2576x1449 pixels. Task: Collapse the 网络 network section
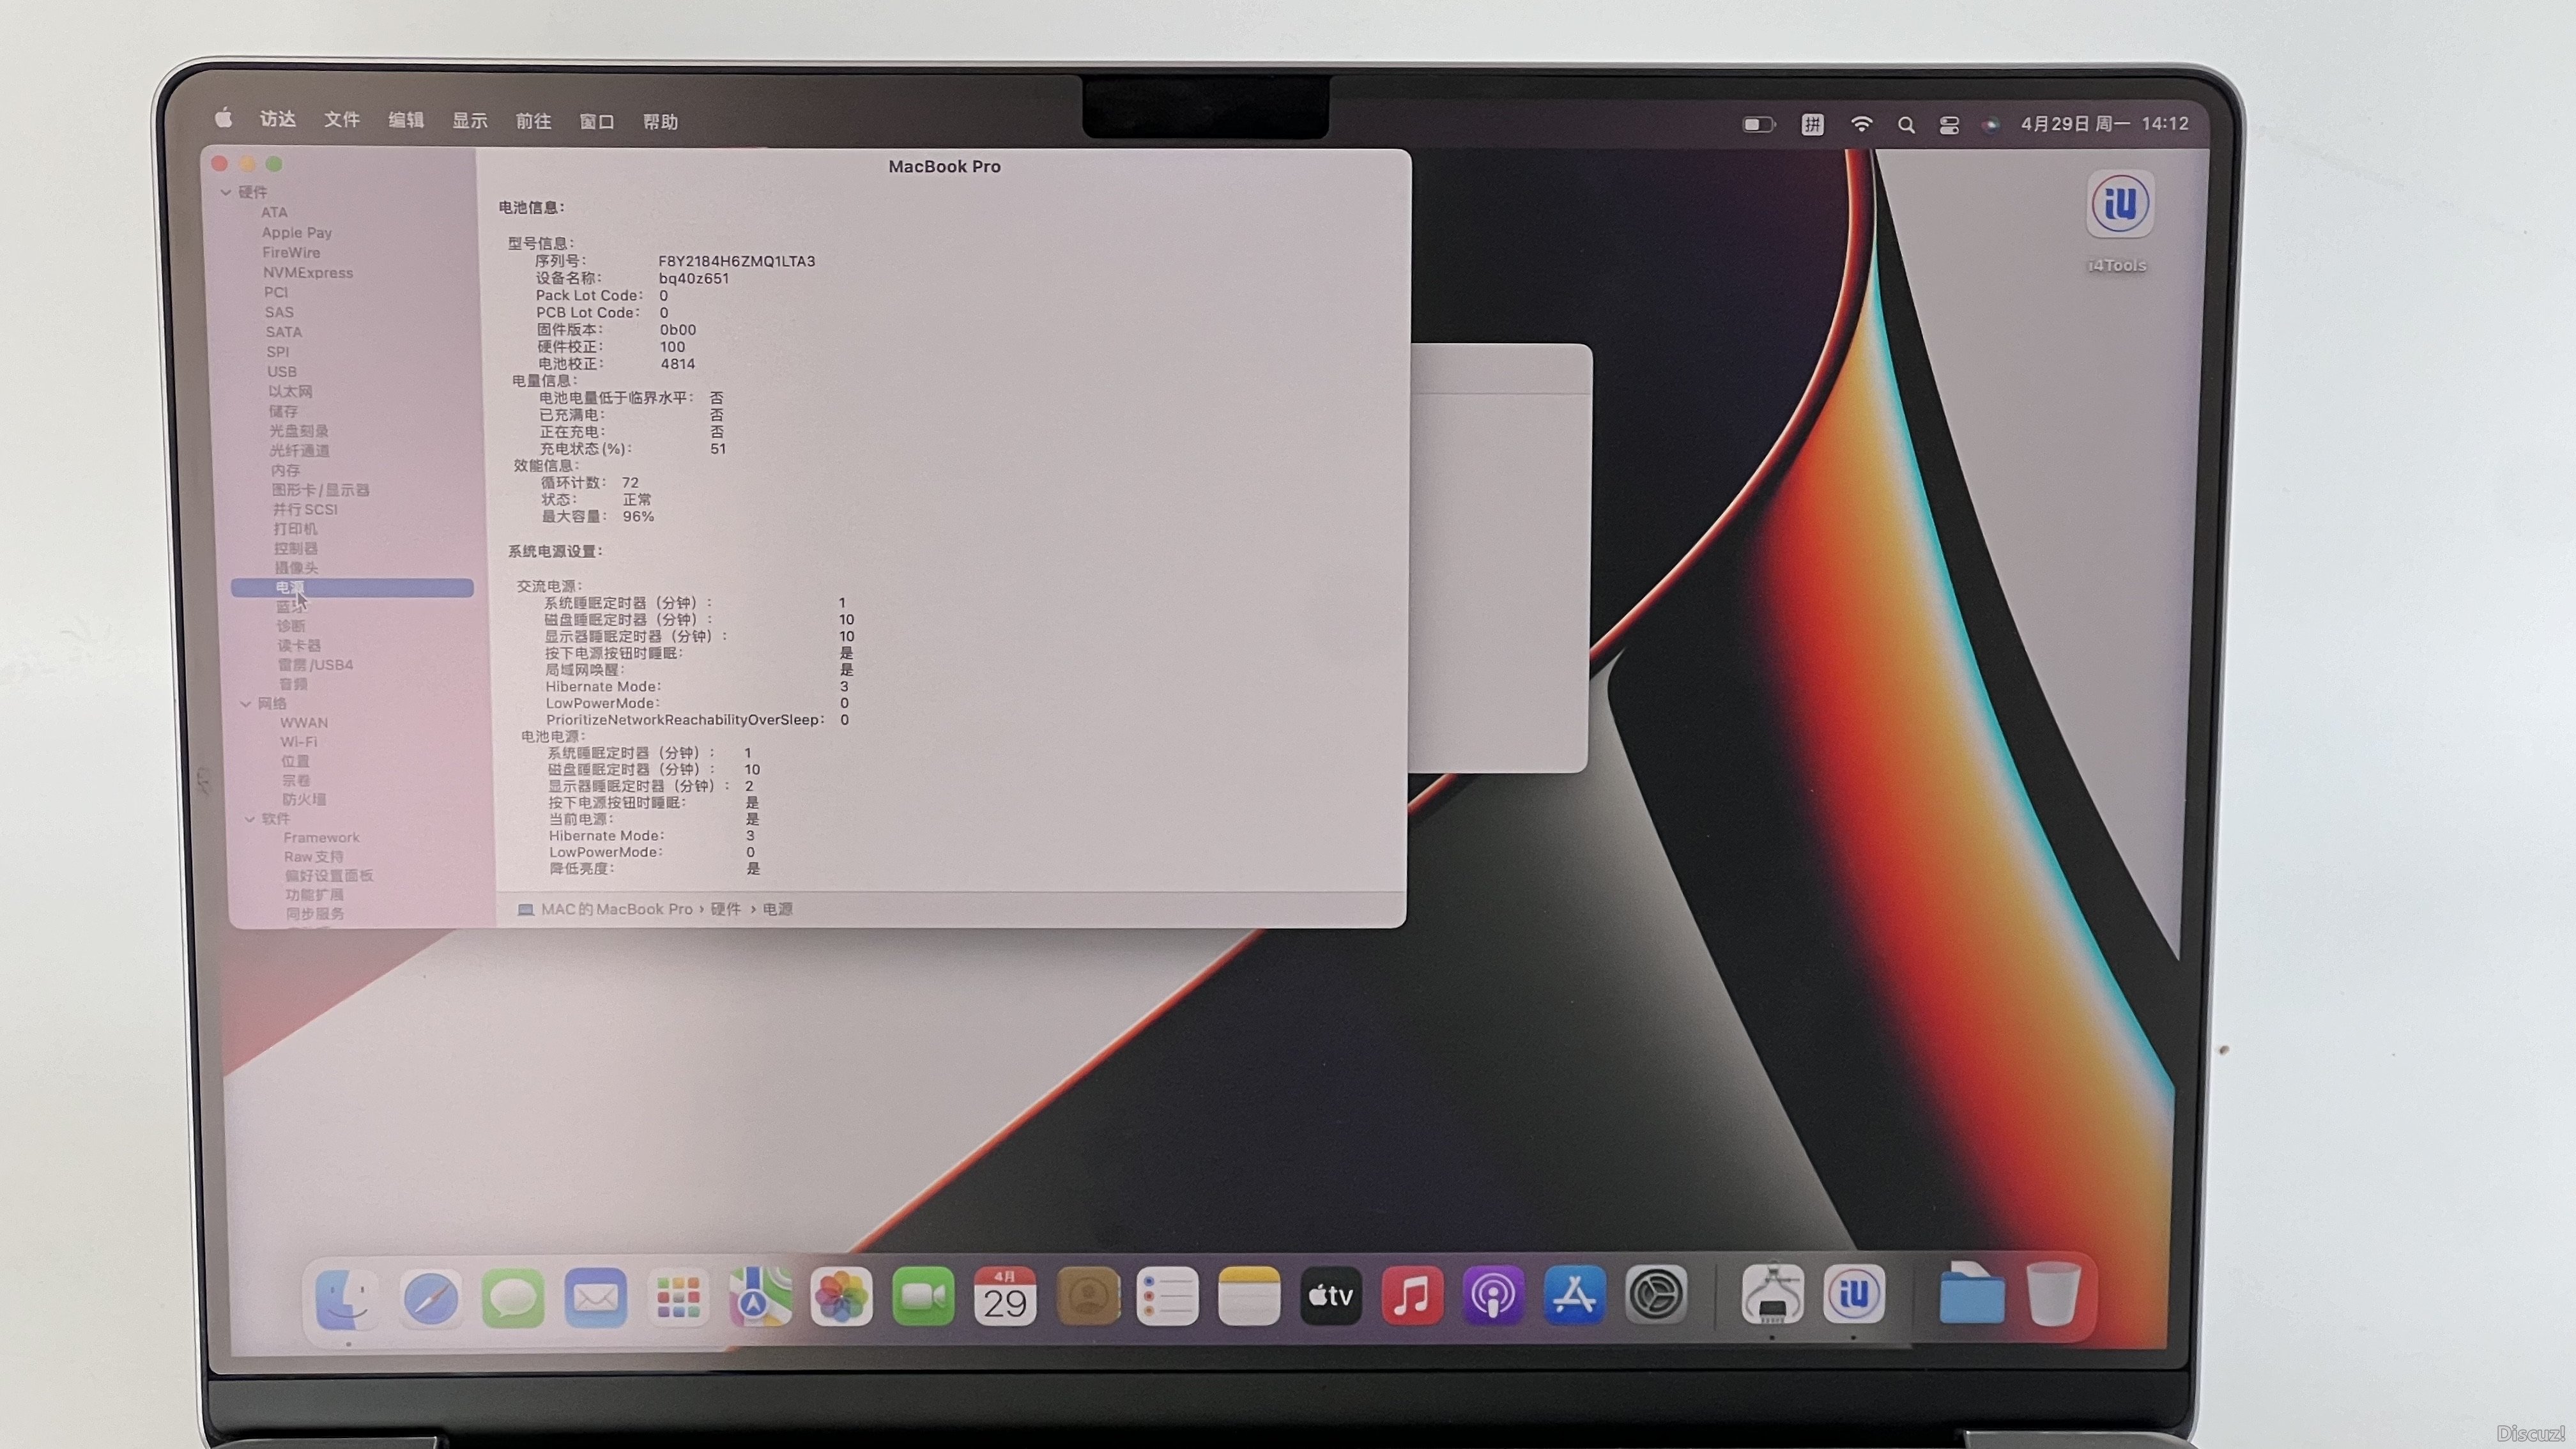246,704
